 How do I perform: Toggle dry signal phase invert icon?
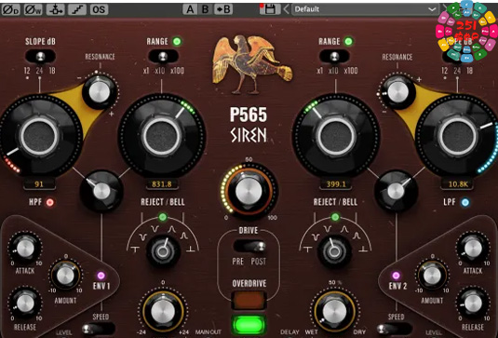pyautogui.click(x=10, y=9)
